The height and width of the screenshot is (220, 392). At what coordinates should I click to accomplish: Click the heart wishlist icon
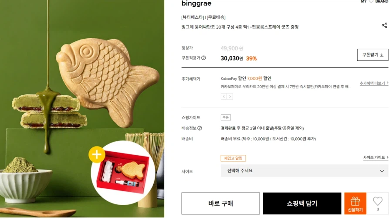[378, 201]
